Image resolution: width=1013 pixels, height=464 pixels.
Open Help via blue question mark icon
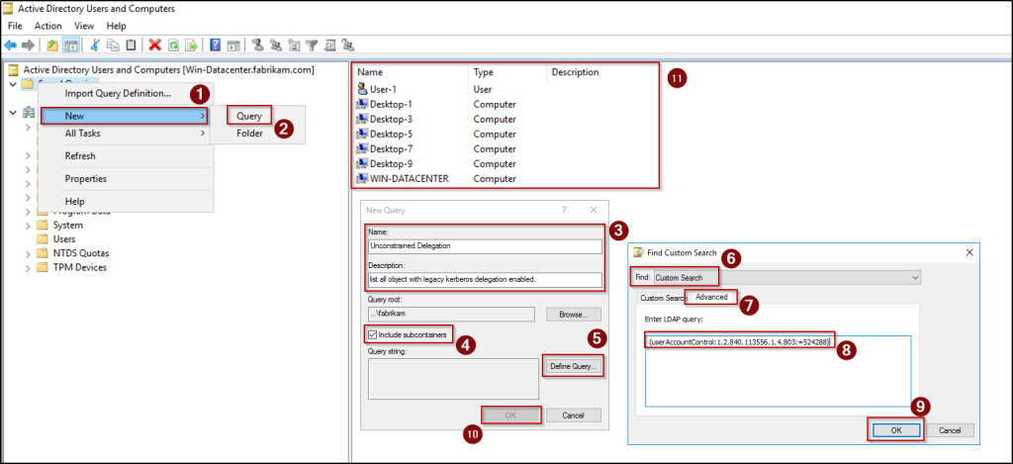[x=215, y=45]
